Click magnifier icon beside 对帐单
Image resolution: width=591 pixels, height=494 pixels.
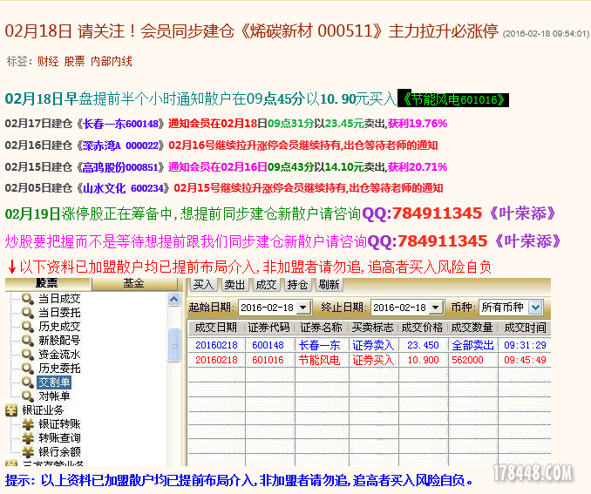(x=28, y=396)
